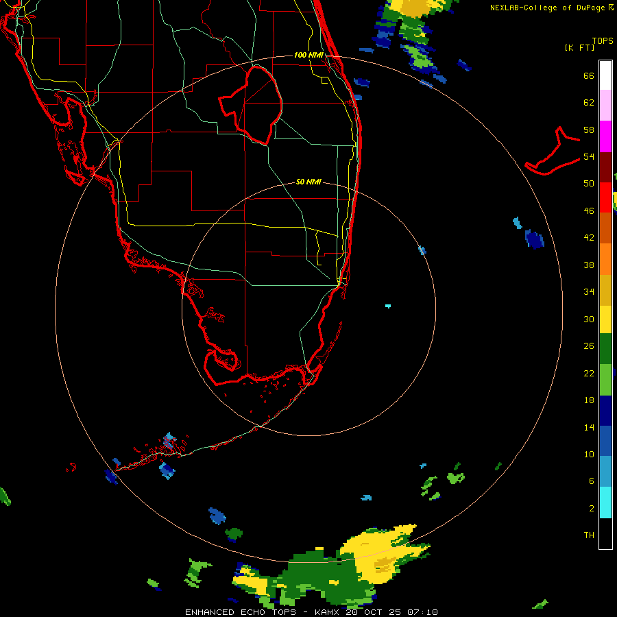Pick the dark orange legend swatch
This screenshot has height=617, width=617.
pos(605,228)
